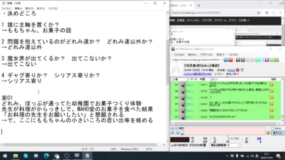Click user ID link on comment row 170

(190, 104)
